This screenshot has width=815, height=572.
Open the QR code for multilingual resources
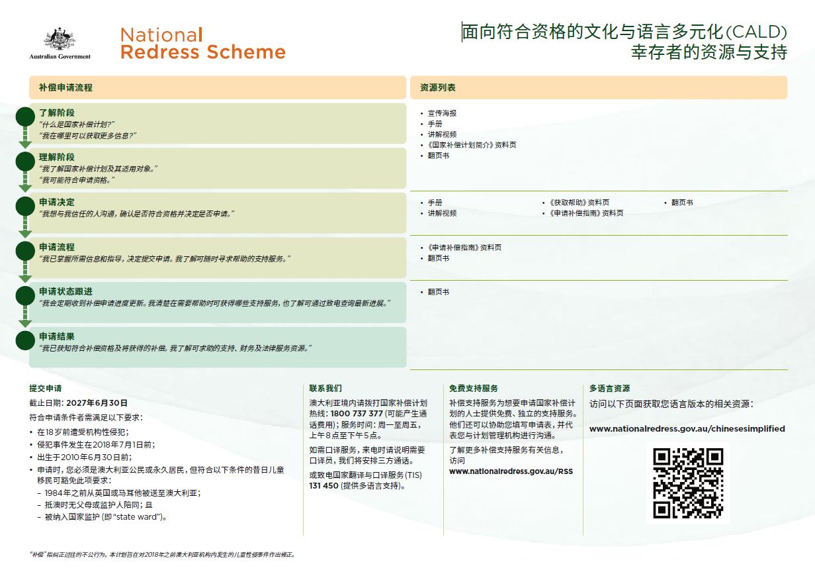(688, 483)
